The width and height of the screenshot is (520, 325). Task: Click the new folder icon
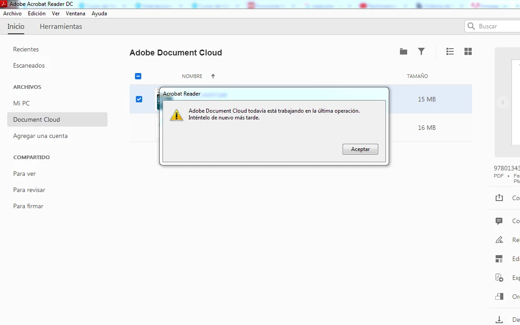pos(403,51)
